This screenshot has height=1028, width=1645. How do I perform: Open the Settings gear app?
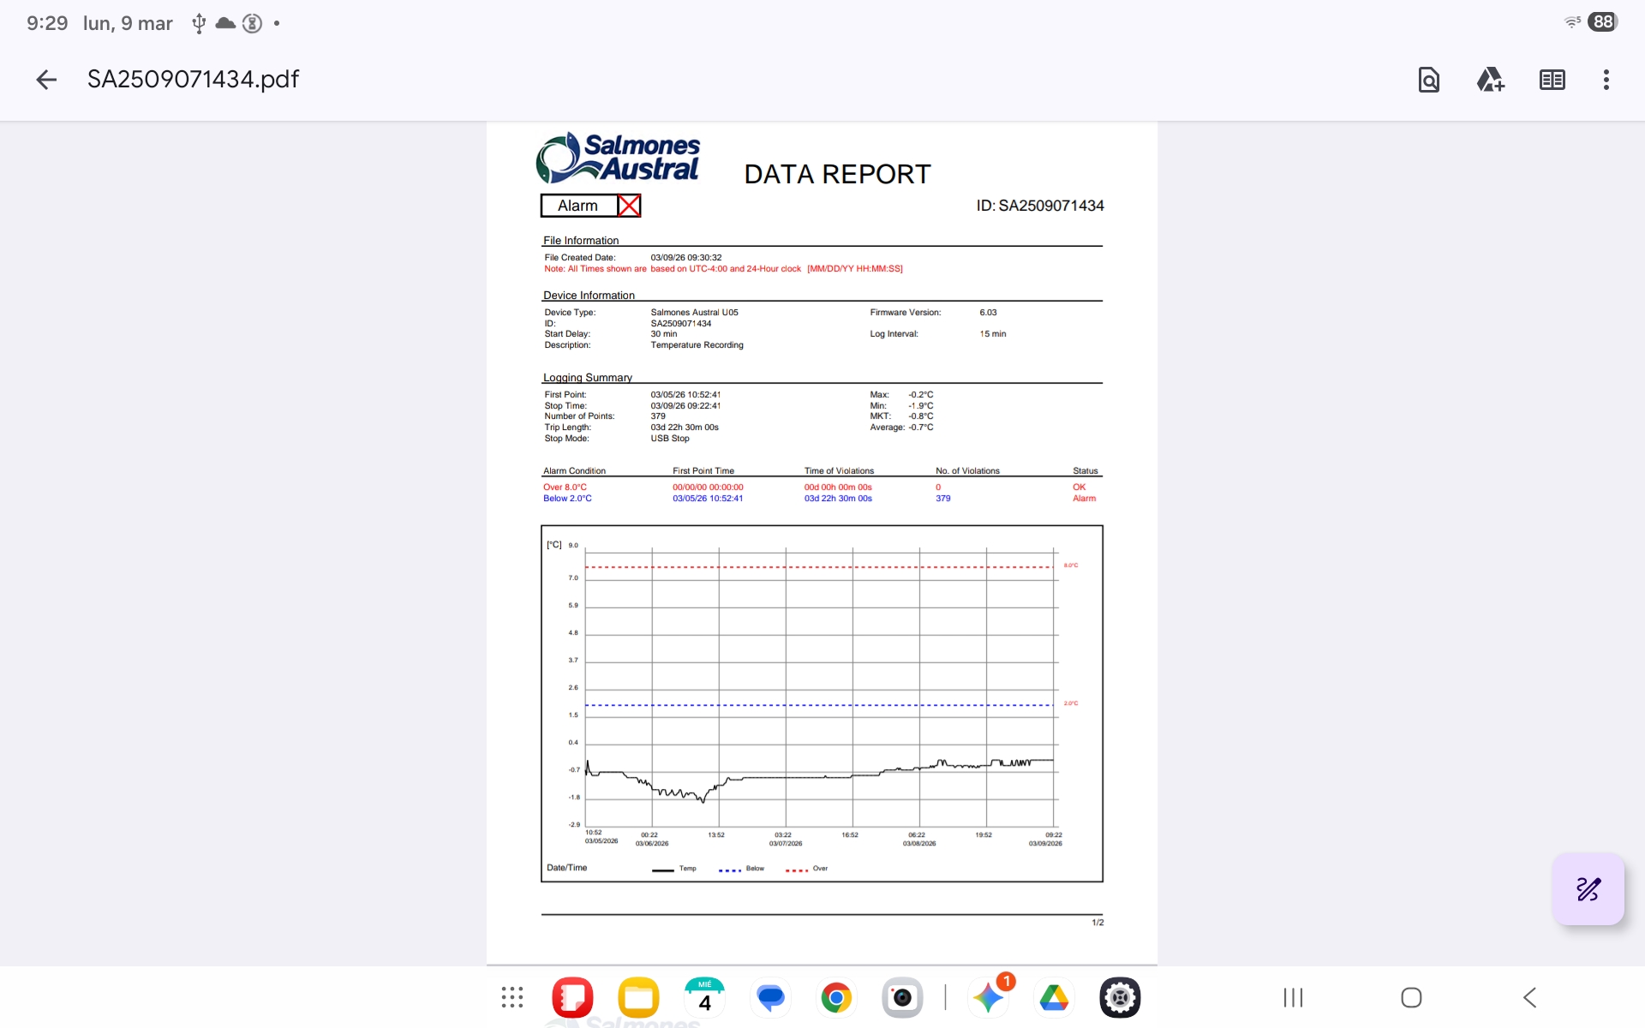point(1120,997)
